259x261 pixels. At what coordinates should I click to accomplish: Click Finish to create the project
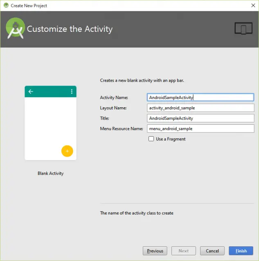241,251
